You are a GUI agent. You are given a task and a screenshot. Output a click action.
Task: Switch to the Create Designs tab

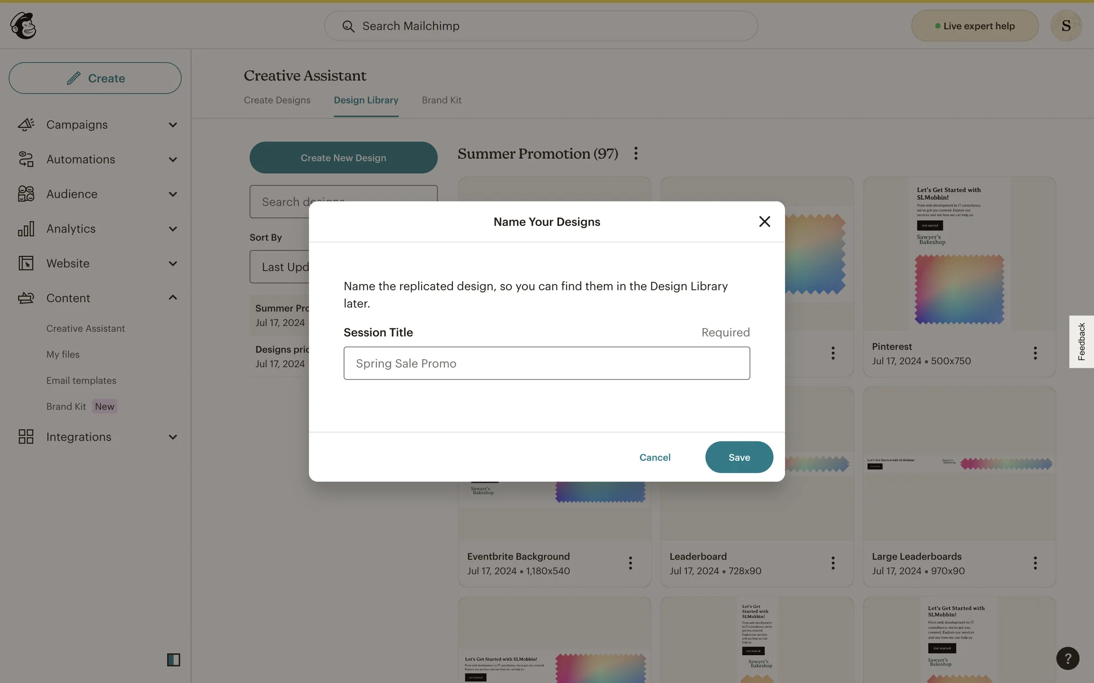tap(277, 100)
